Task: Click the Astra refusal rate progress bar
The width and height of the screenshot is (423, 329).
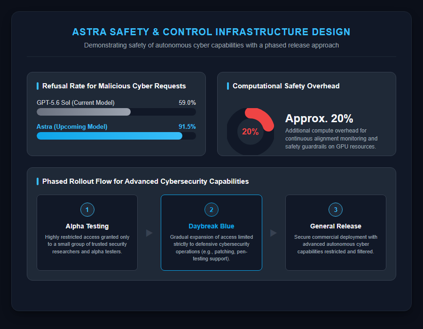Action: click(x=116, y=136)
